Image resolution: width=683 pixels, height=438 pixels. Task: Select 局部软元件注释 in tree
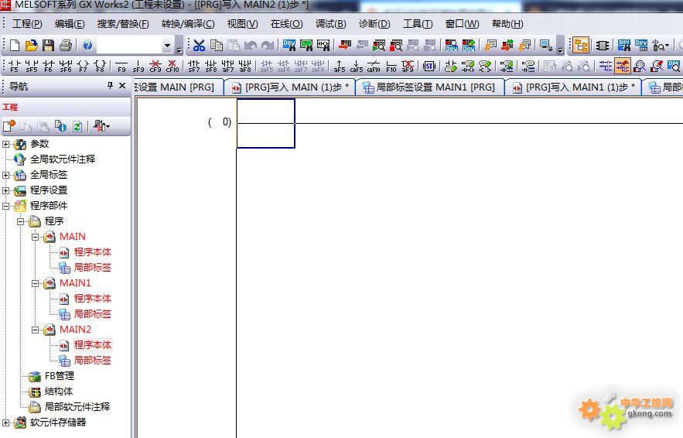pos(77,406)
